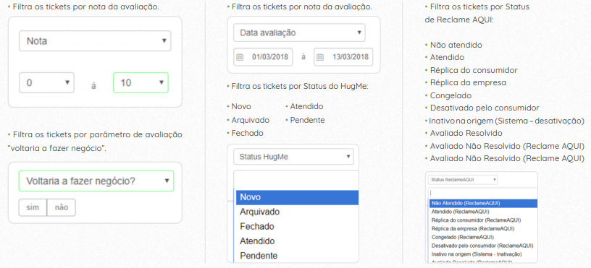
Task: Select 'Desativado pelo consumidor (ReclameAQUI)' option
Action: (483, 246)
